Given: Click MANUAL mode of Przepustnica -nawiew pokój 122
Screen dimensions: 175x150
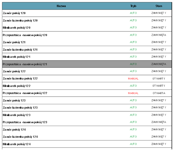Looking at the screenshot, I should [x=133, y=93].
